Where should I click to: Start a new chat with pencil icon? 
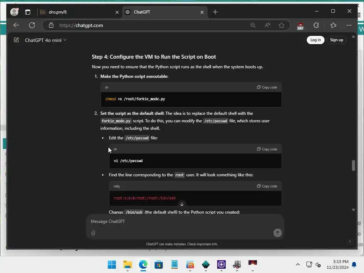(x=16, y=40)
